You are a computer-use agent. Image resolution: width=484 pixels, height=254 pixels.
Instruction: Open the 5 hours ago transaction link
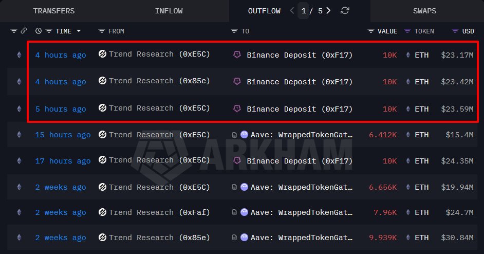61,109
